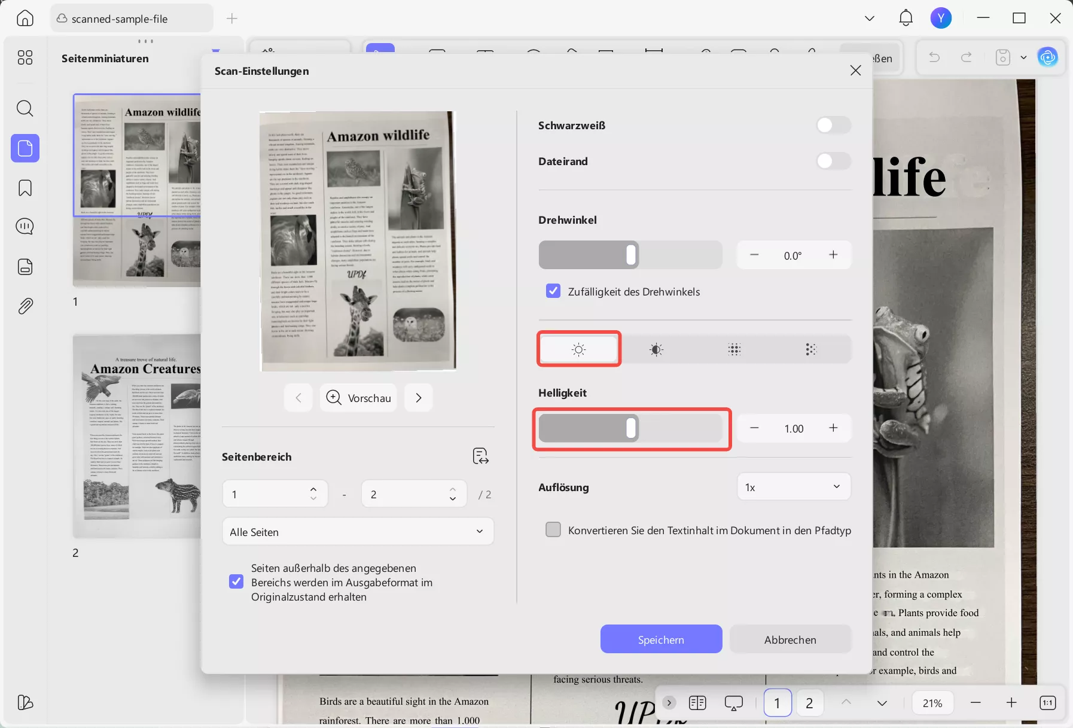The image size is (1073, 728).
Task: Open the bottom-left sidebar panel icon
Action: [25, 702]
